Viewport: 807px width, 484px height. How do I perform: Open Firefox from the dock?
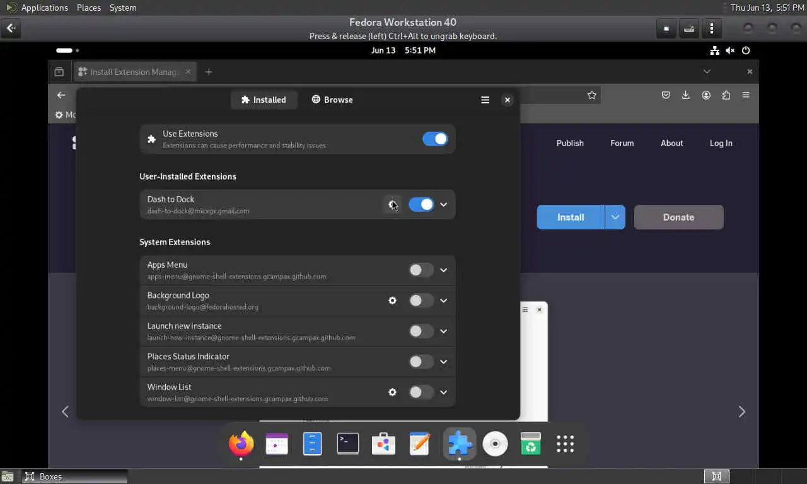coord(241,444)
